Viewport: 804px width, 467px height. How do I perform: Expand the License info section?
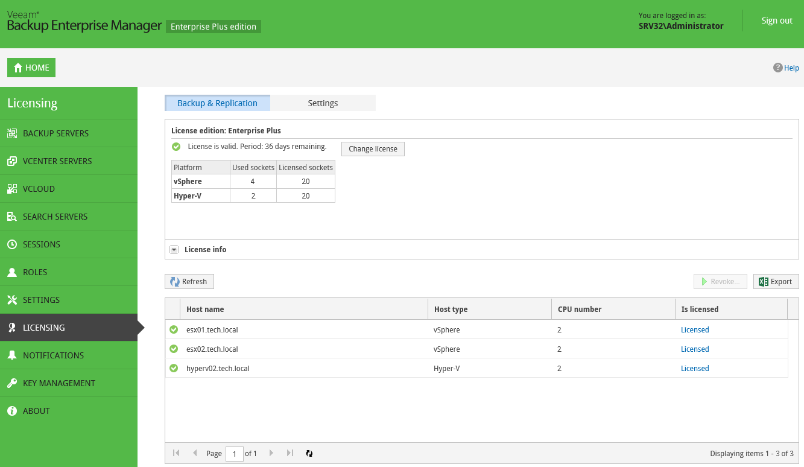click(x=174, y=249)
